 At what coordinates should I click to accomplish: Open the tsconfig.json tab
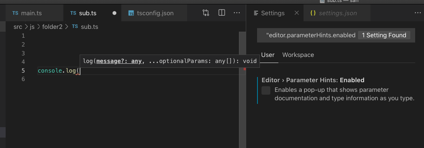pyautogui.click(x=154, y=13)
